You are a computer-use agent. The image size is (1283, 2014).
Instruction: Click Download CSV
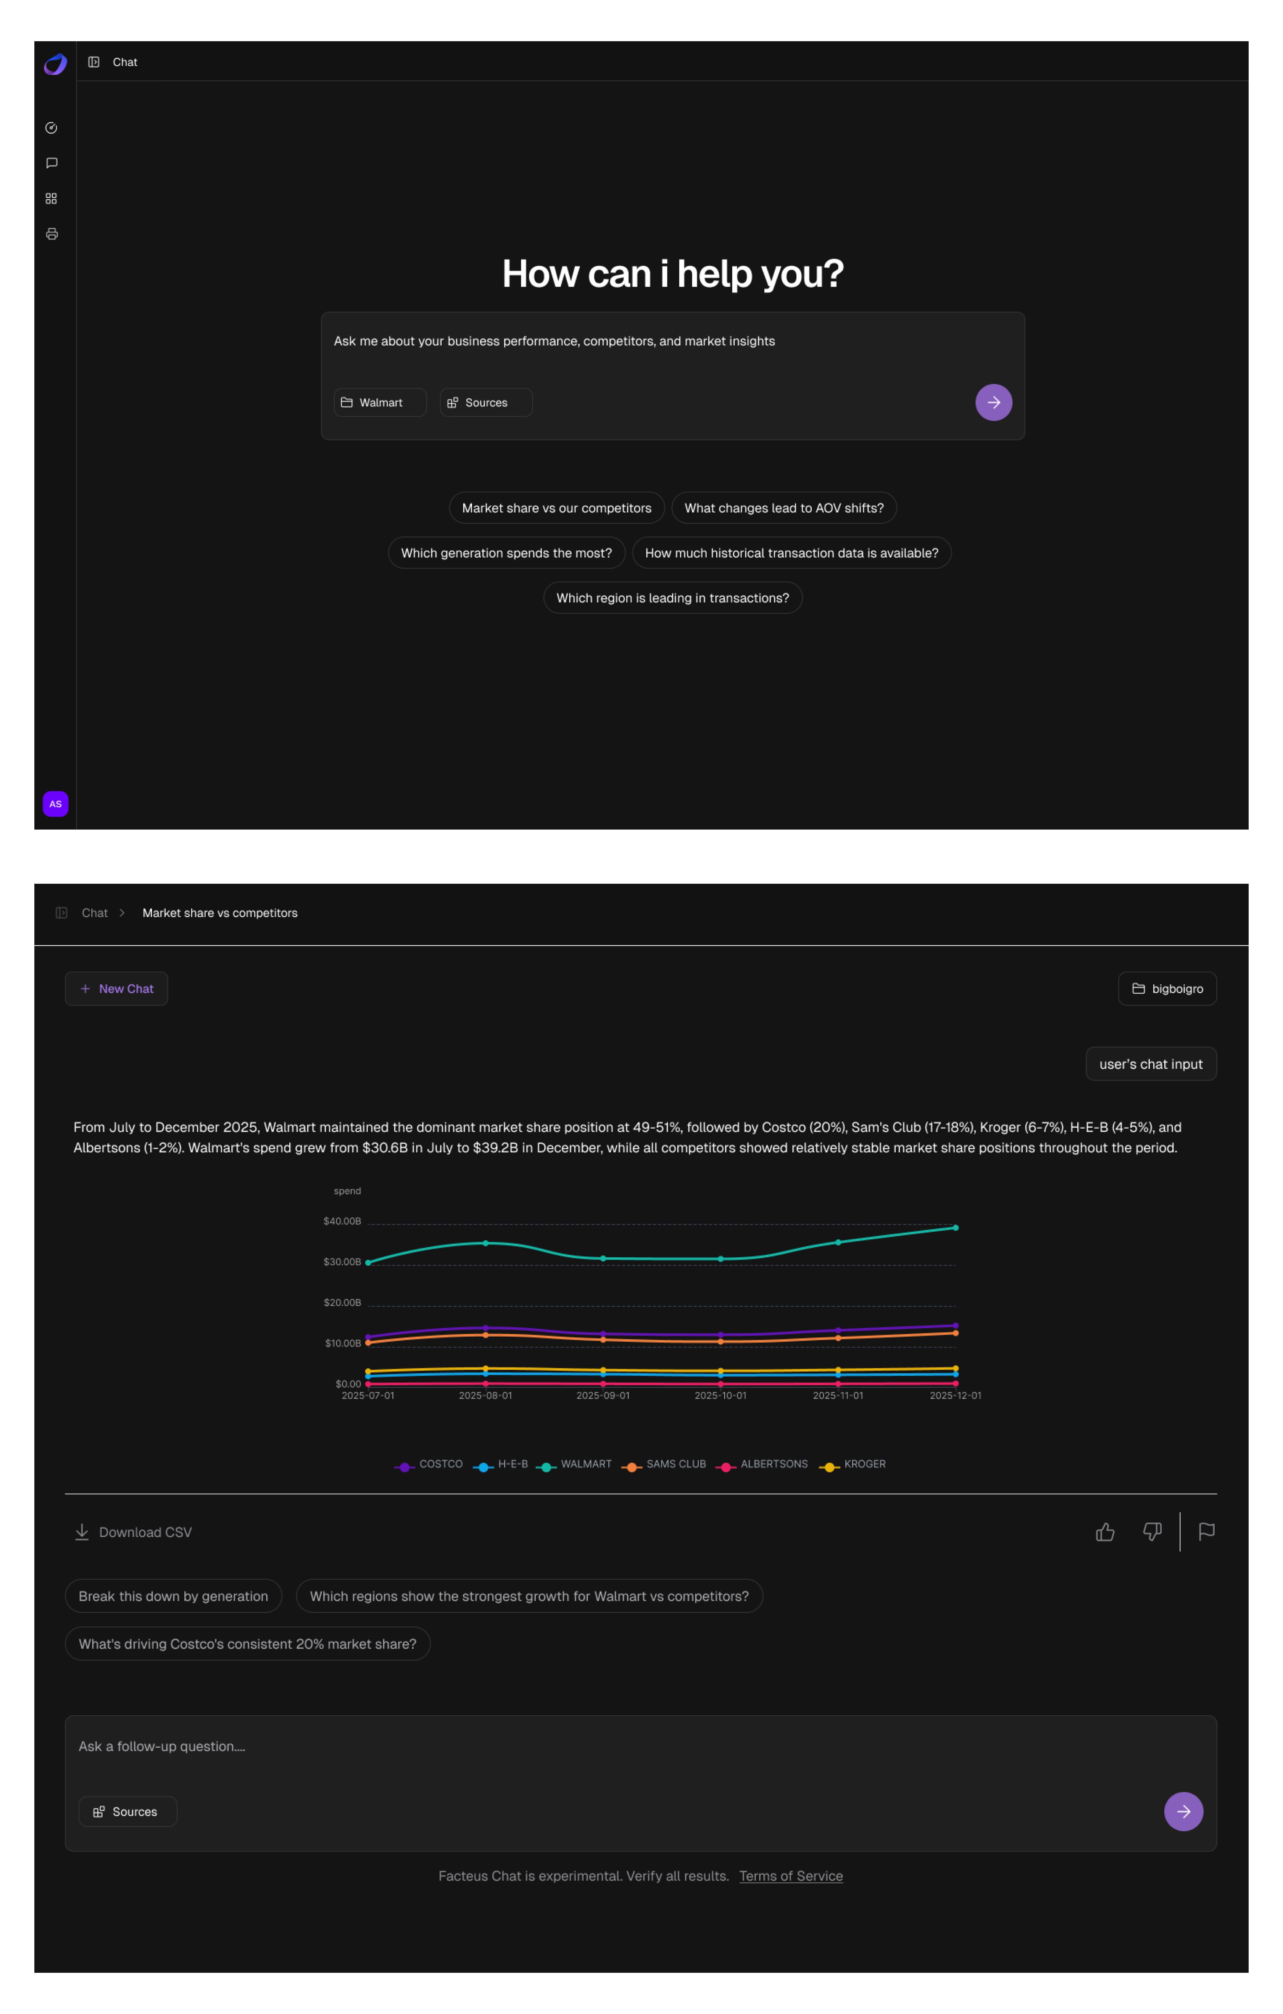(134, 1532)
